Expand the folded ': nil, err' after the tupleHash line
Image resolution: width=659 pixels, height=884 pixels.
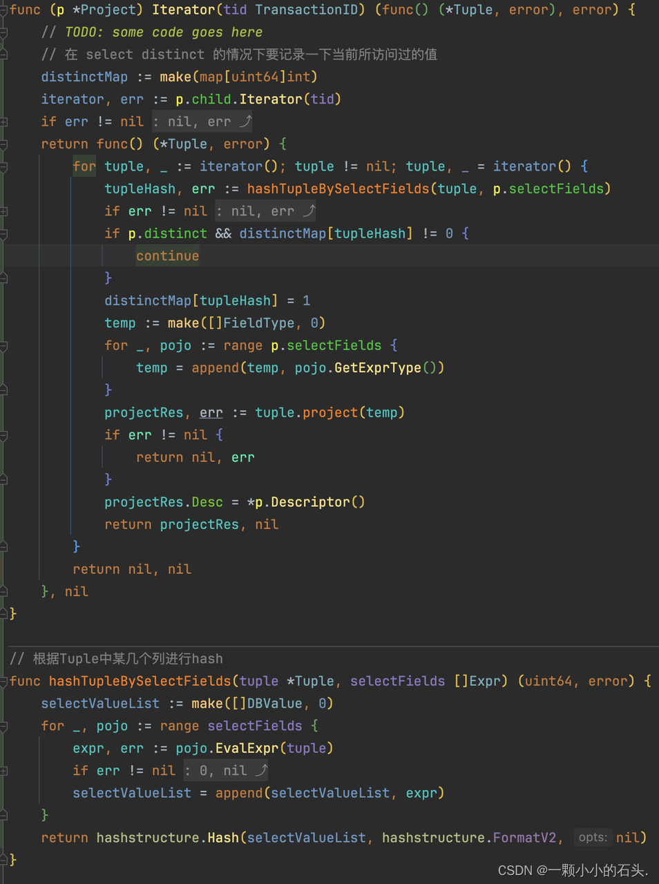coord(266,211)
